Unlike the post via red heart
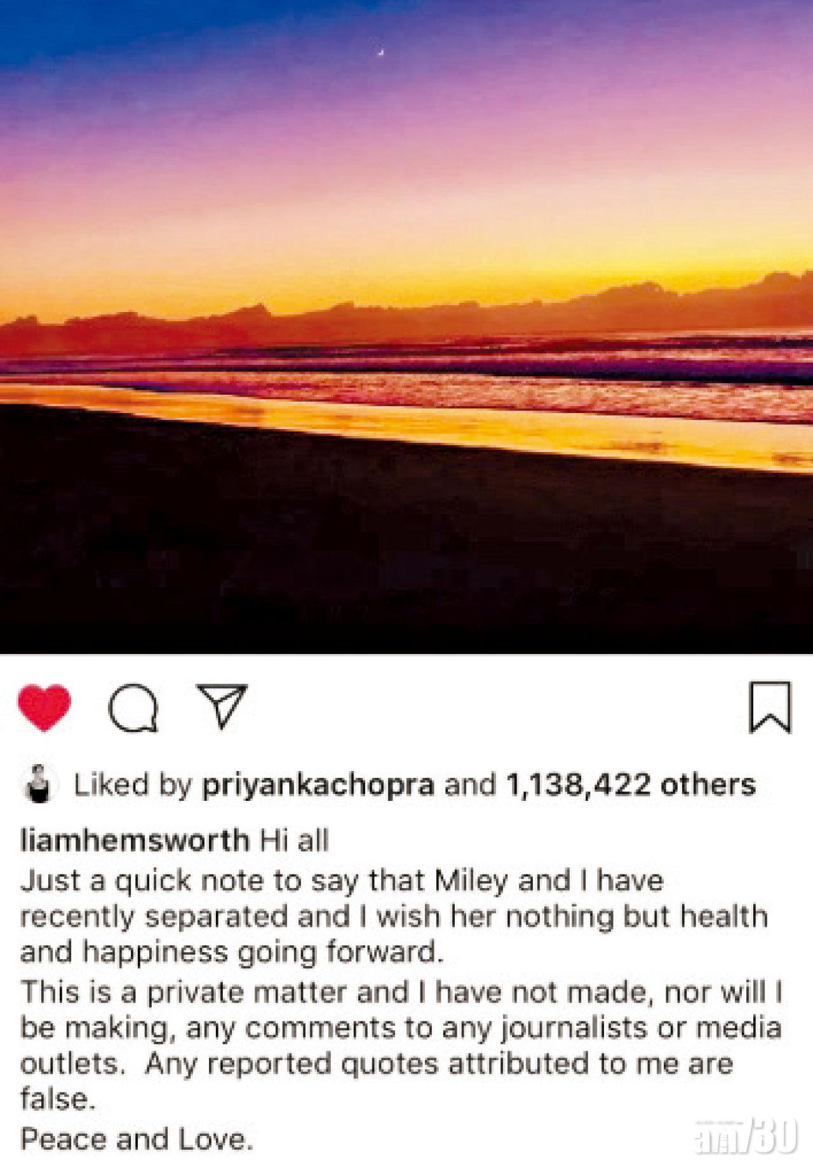813x1167 pixels. (x=44, y=707)
